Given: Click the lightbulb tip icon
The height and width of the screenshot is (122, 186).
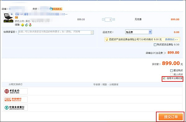Looking at the screenshot, I should click(107, 39).
